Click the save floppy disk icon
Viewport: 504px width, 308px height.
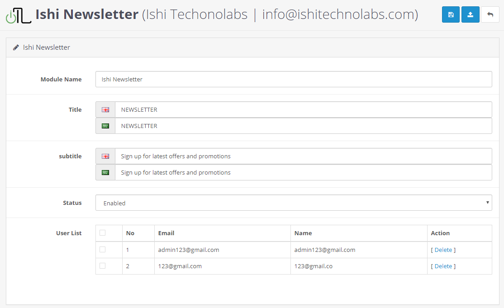click(x=451, y=15)
